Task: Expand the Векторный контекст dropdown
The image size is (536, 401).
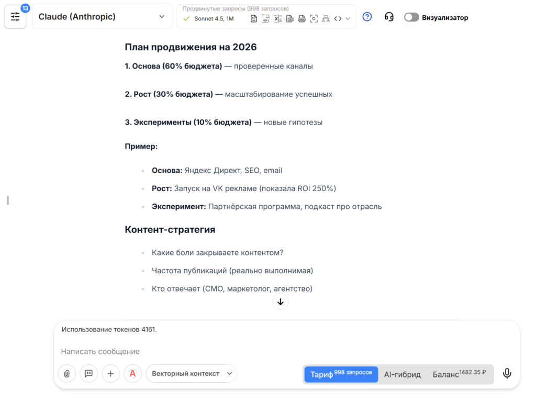Action: point(191,373)
